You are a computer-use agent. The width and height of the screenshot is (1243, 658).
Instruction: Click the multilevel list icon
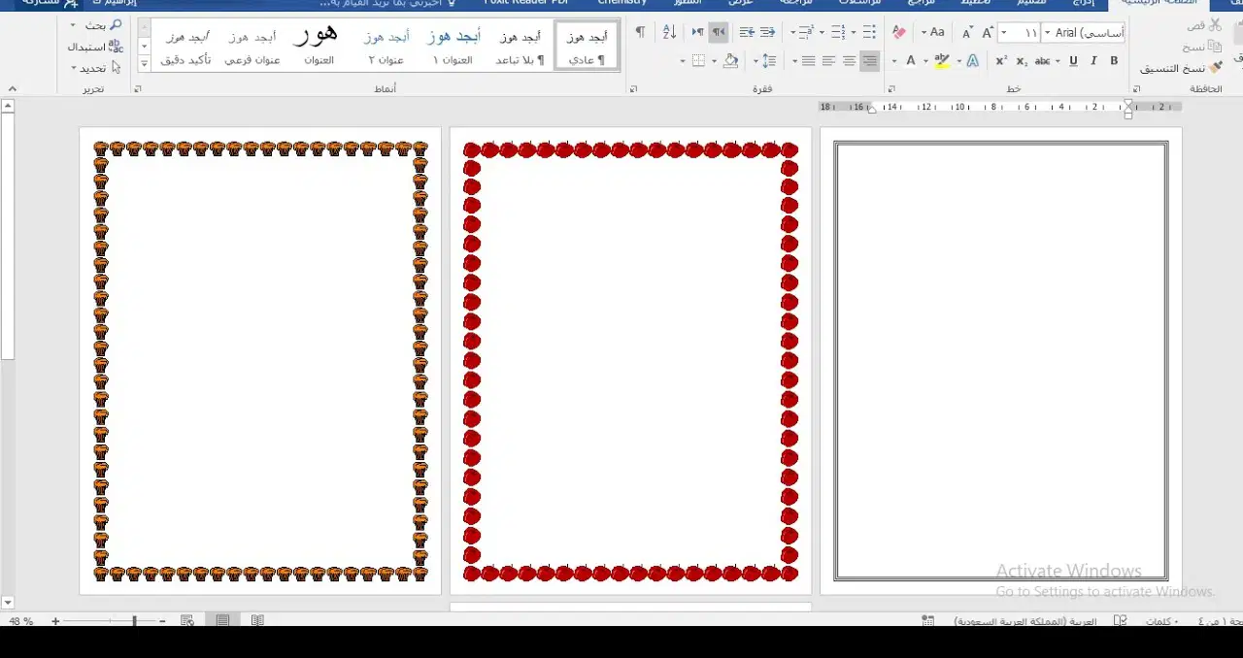pos(805,33)
